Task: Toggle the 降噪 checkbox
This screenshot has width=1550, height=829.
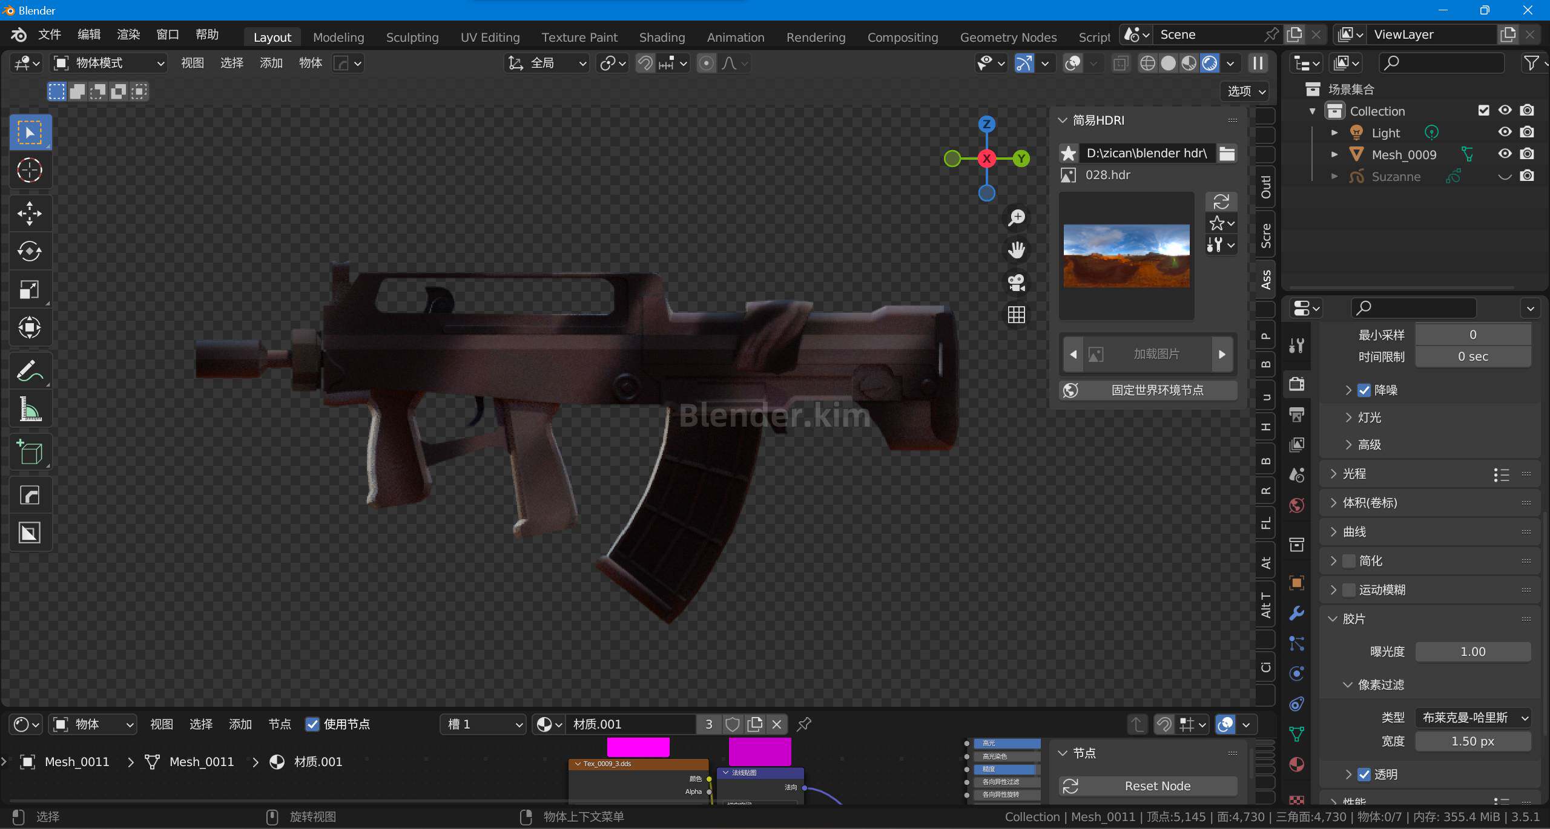Action: click(1364, 390)
